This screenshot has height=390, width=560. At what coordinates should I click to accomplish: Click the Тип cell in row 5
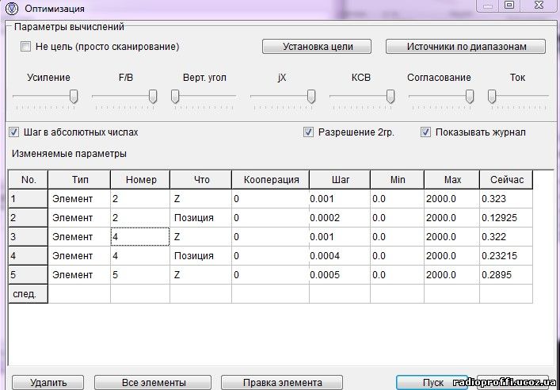coord(79,274)
